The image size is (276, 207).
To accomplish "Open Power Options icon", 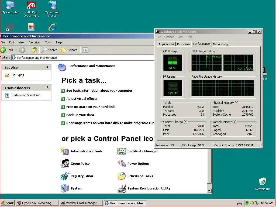I will (x=133, y=164).
